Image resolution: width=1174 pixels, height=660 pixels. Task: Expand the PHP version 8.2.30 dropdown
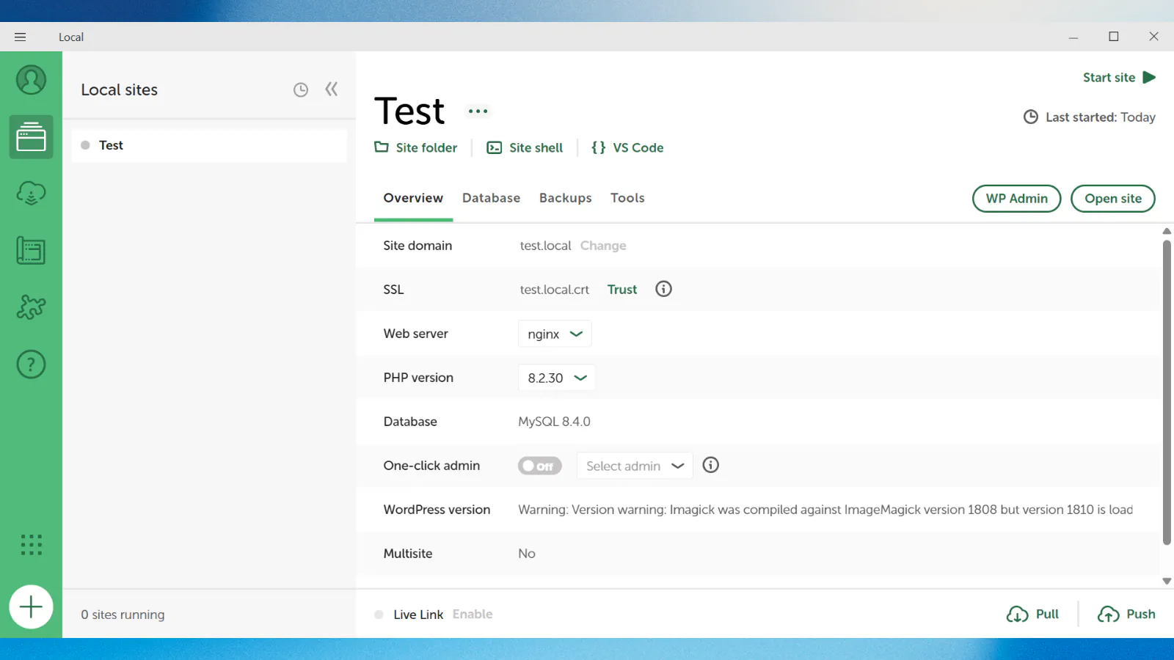click(x=557, y=378)
